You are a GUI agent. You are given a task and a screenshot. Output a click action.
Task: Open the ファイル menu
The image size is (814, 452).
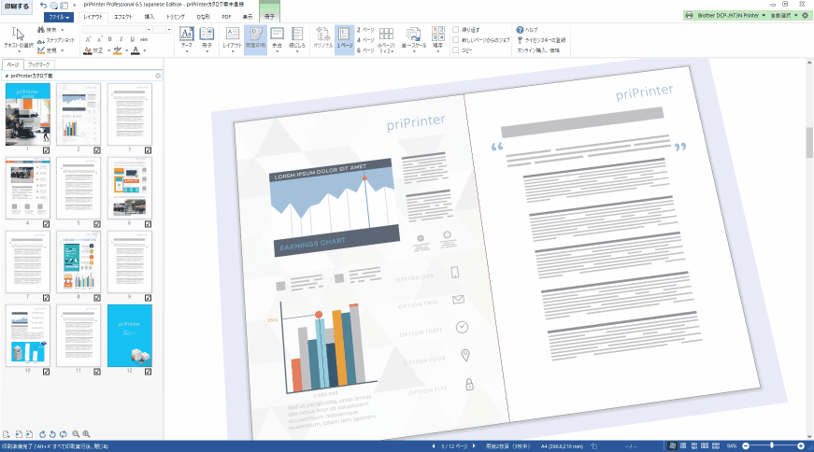tap(59, 17)
